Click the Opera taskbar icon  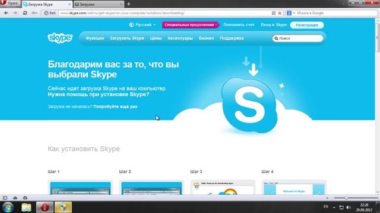[45, 207]
